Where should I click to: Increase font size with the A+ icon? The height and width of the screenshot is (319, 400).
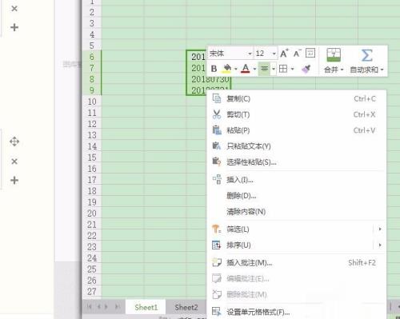[284, 54]
